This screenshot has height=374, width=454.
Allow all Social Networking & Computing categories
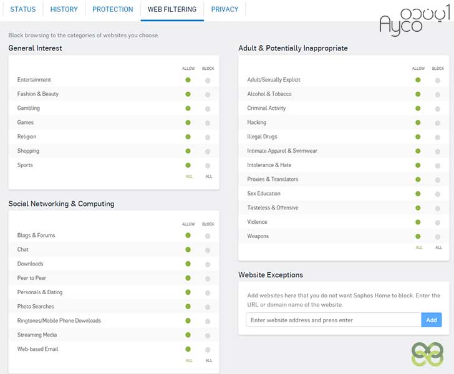tap(189, 360)
